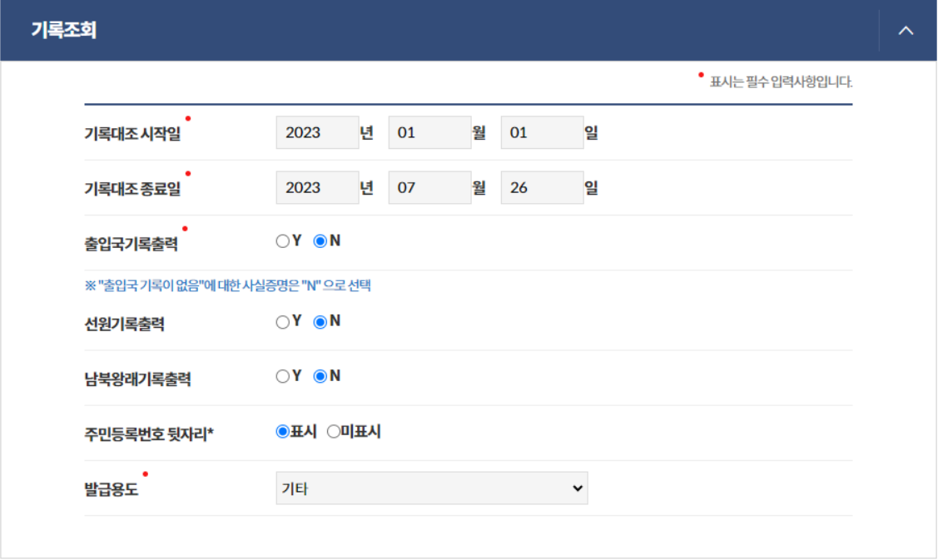
Task: Click the 기록대조 종료일 year field
Action: [317, 187]
